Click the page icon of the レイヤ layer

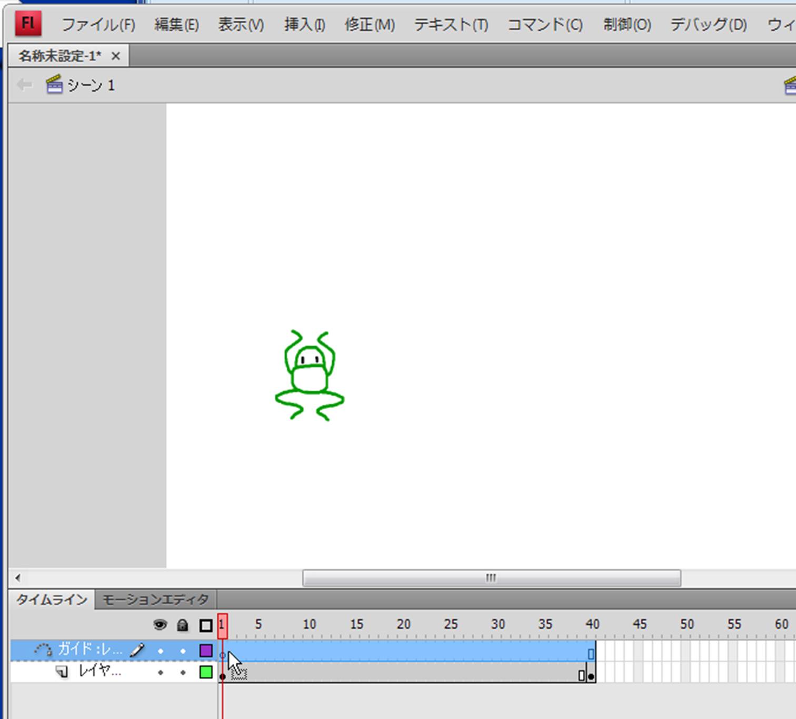pos(62,672)
